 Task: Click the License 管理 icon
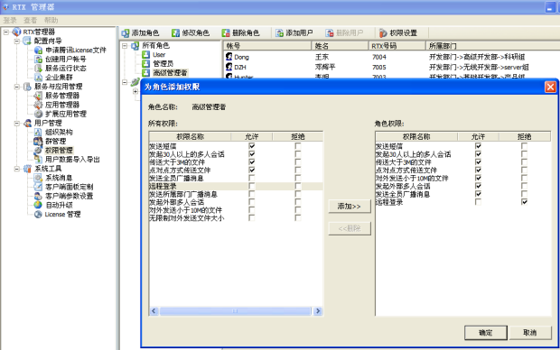(38, 214)
